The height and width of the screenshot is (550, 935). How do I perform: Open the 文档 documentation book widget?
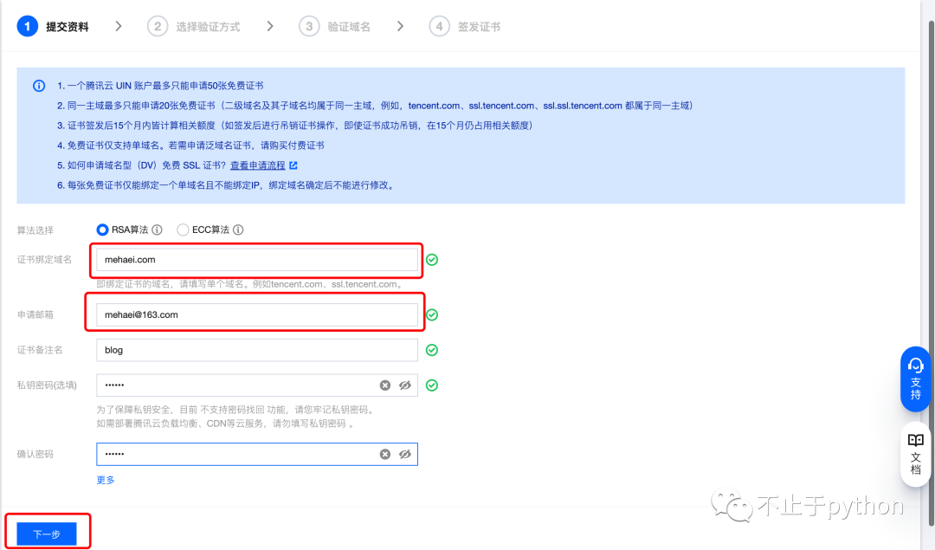click(x=915, y=454)
